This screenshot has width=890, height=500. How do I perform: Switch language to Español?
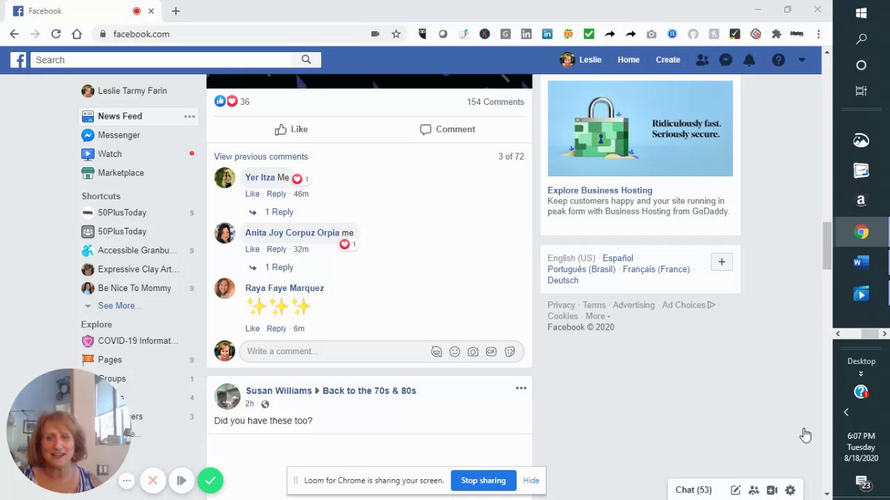(617, 258)
